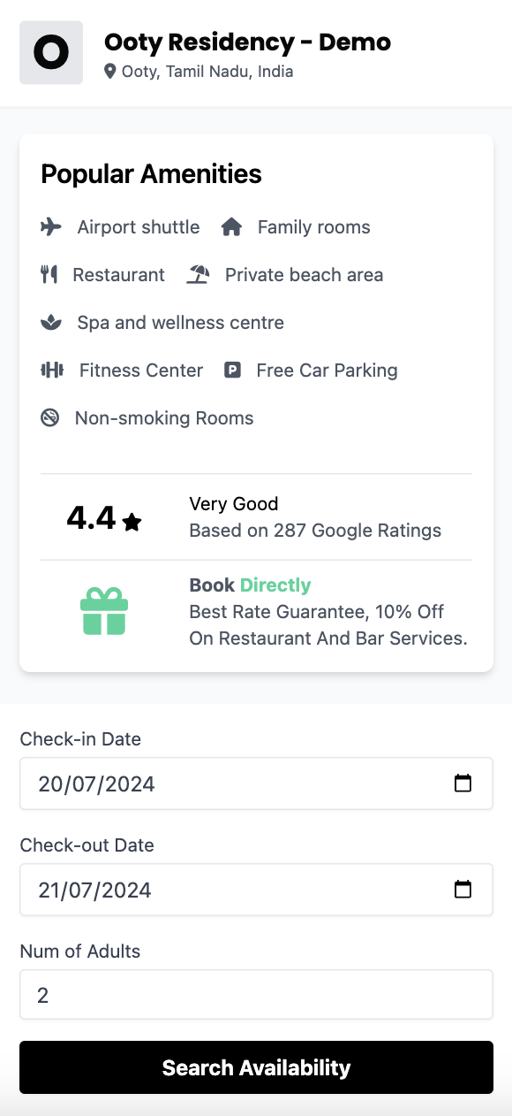Click the Non-smoking Rooms icon
The height and width of the screenshot is (1116, 512).
[x=50, y=418]
